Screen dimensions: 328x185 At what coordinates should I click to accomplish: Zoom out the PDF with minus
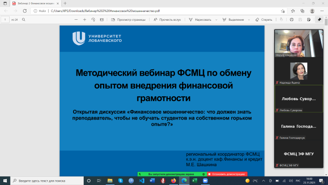pos(76,19)
